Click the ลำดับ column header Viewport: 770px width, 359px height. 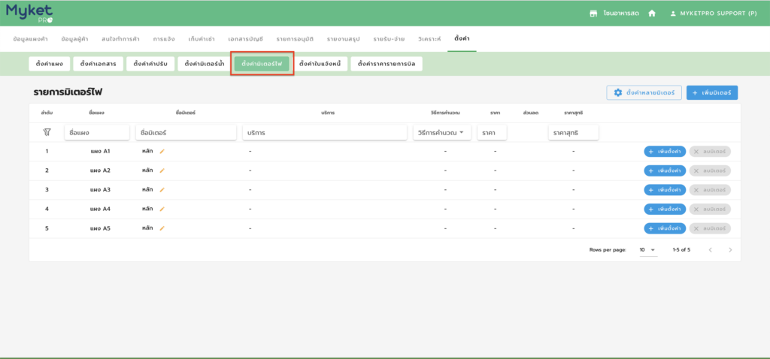point(47,113)
